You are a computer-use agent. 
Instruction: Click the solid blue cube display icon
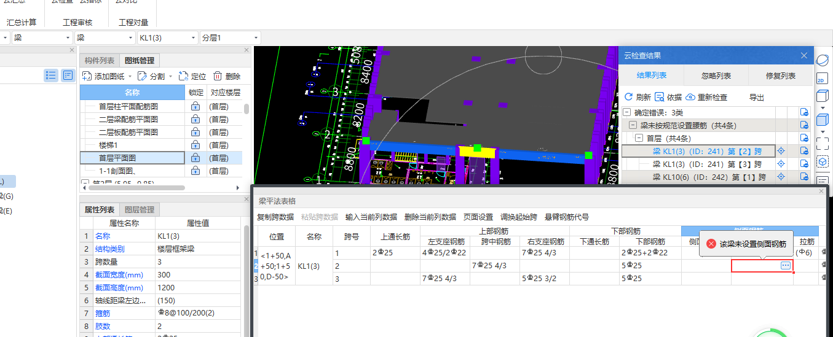821,120
